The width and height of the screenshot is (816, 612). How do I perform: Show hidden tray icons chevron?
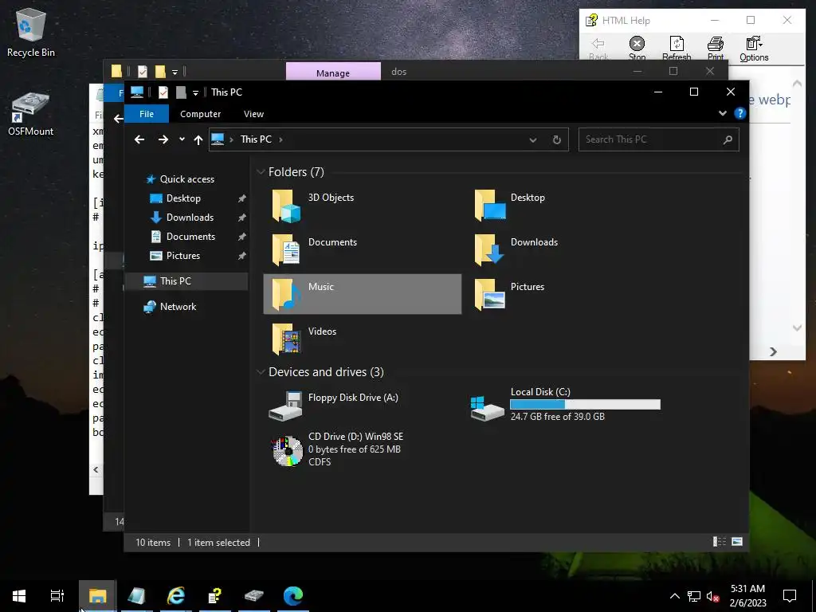pos(674,596)
